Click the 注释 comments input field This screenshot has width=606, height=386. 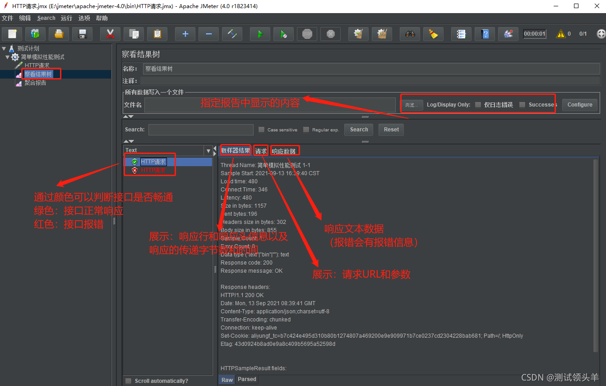[370, 81]
